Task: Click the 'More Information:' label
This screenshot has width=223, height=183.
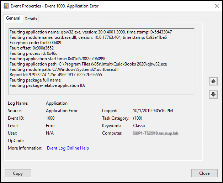Action: click(x=25, y=148)
